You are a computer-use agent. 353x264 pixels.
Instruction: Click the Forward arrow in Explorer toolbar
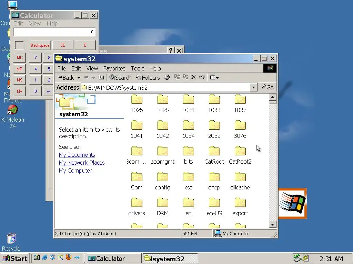coord(87,77)
